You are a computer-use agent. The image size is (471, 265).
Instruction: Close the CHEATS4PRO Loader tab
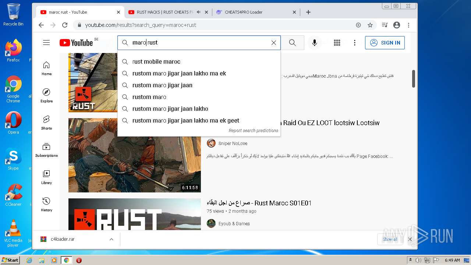pyautogui.click(x=294, y=12)
